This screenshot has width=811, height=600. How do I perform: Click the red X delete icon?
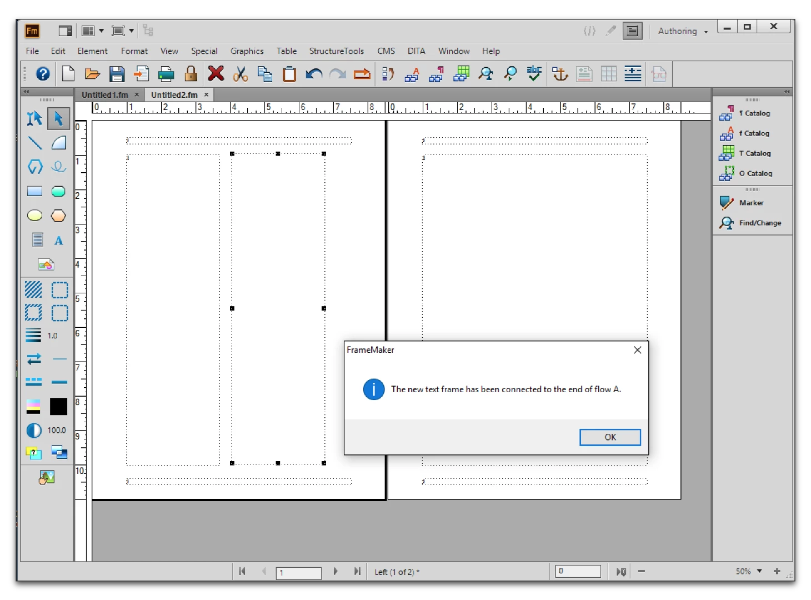point(216,73)
